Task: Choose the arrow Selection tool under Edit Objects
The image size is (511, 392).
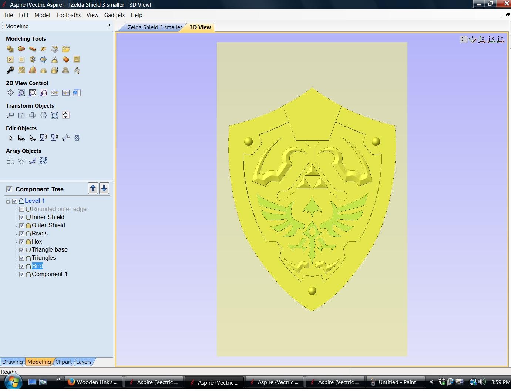Action: click(x=10, y=138)
